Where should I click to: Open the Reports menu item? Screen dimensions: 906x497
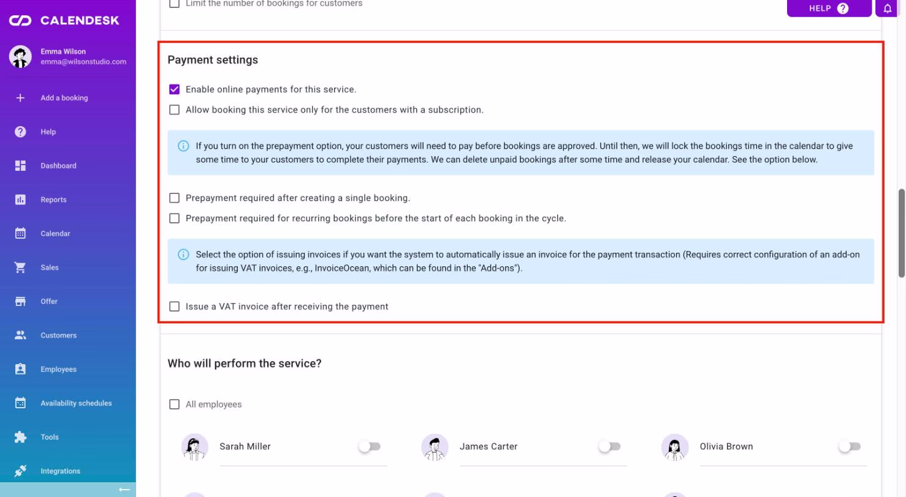point(68,200)
